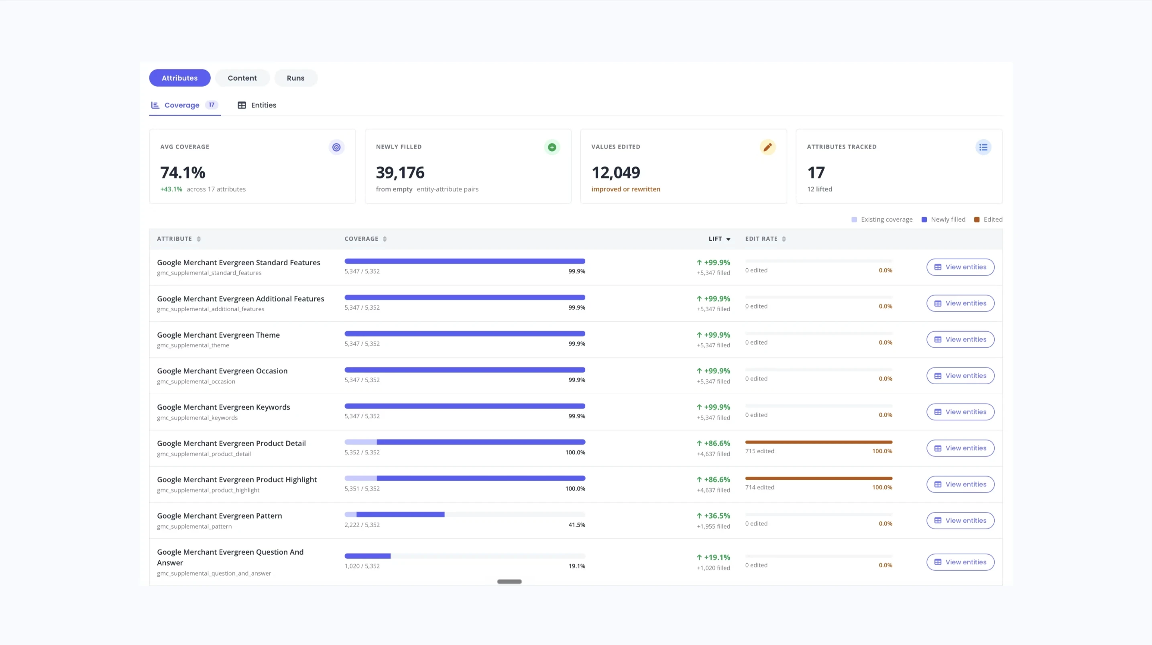Sort by the Edit Rate column
Viewport: 1152px width, 645px height.
pos(765,239)
